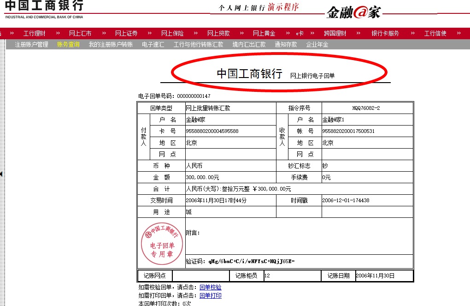Select 网上证券 in the top navigation
This screenshot has width=470, height=306.
click(x=126, y=33)
